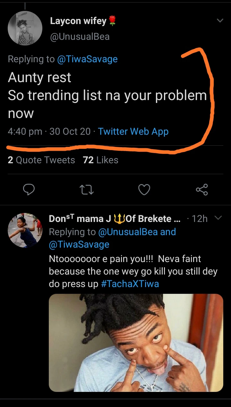Open the #TachaXTiwa hashtag
231x407 pixels.
[x=130, y=284]
